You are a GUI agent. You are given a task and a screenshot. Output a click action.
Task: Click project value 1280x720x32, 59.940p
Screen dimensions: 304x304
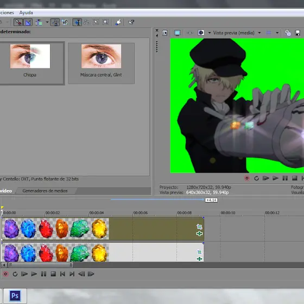coord(208,187)
